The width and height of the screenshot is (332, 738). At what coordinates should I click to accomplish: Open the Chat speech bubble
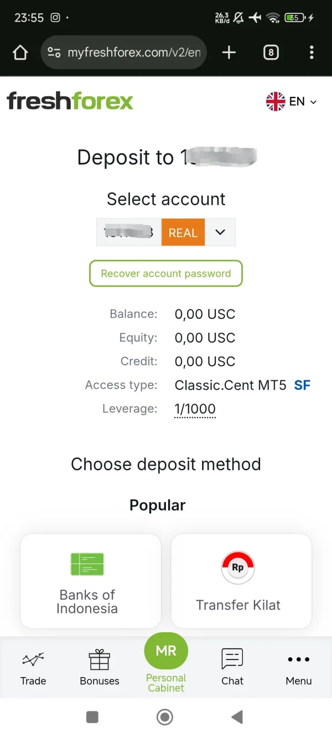[232, 659]
